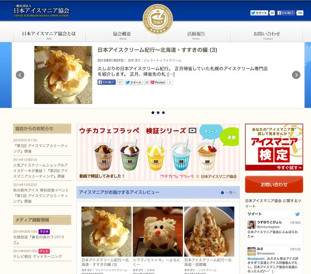Advance carousel with the next arrow
Image resolution: width=311 pixels, height=274 pixels.
point(296,75)
